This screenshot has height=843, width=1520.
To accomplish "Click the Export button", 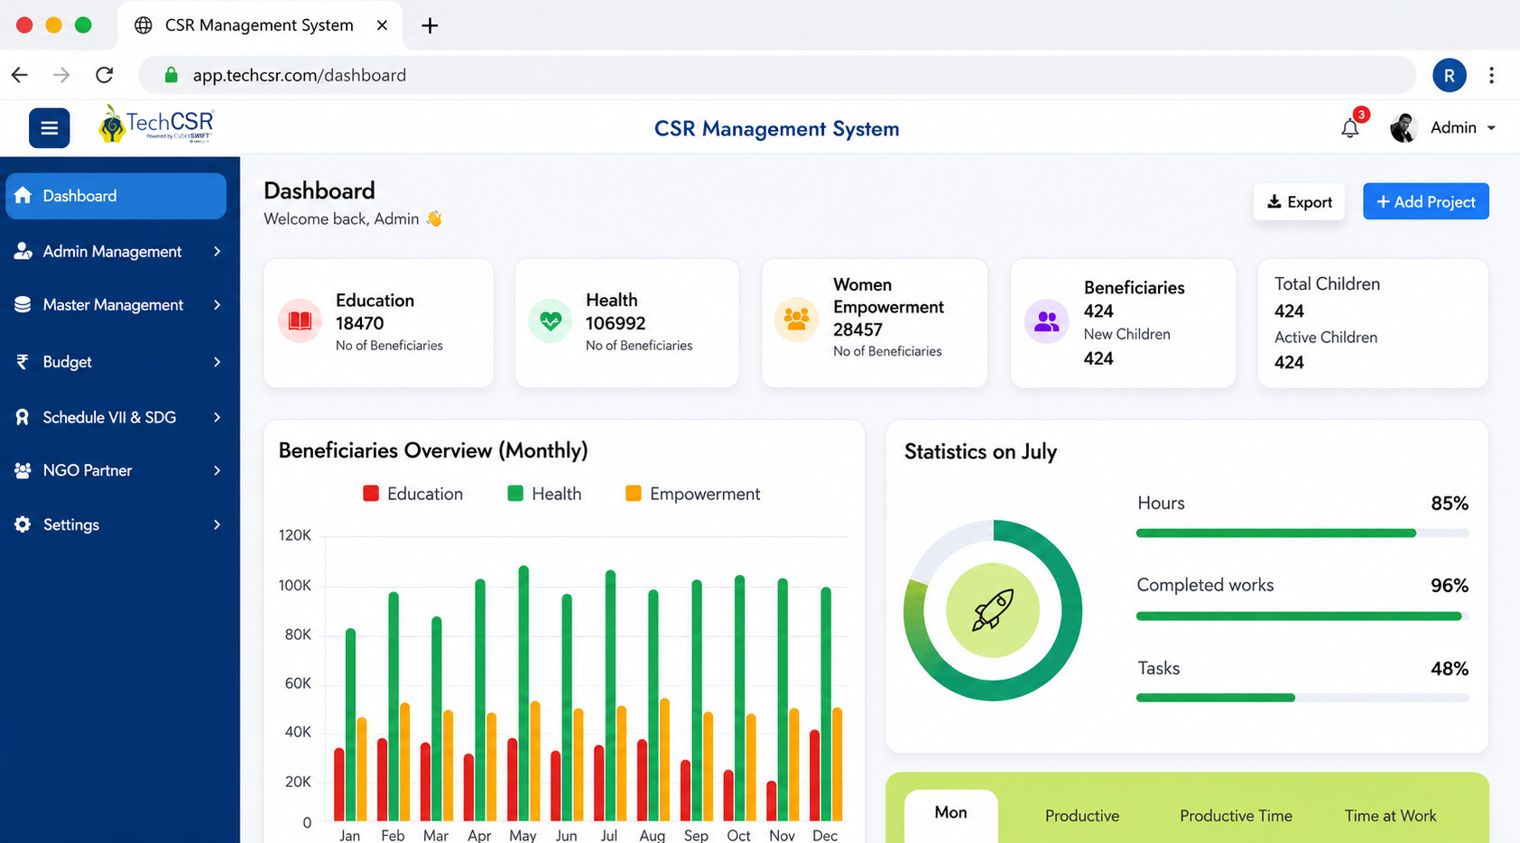I will point(1299,202).
